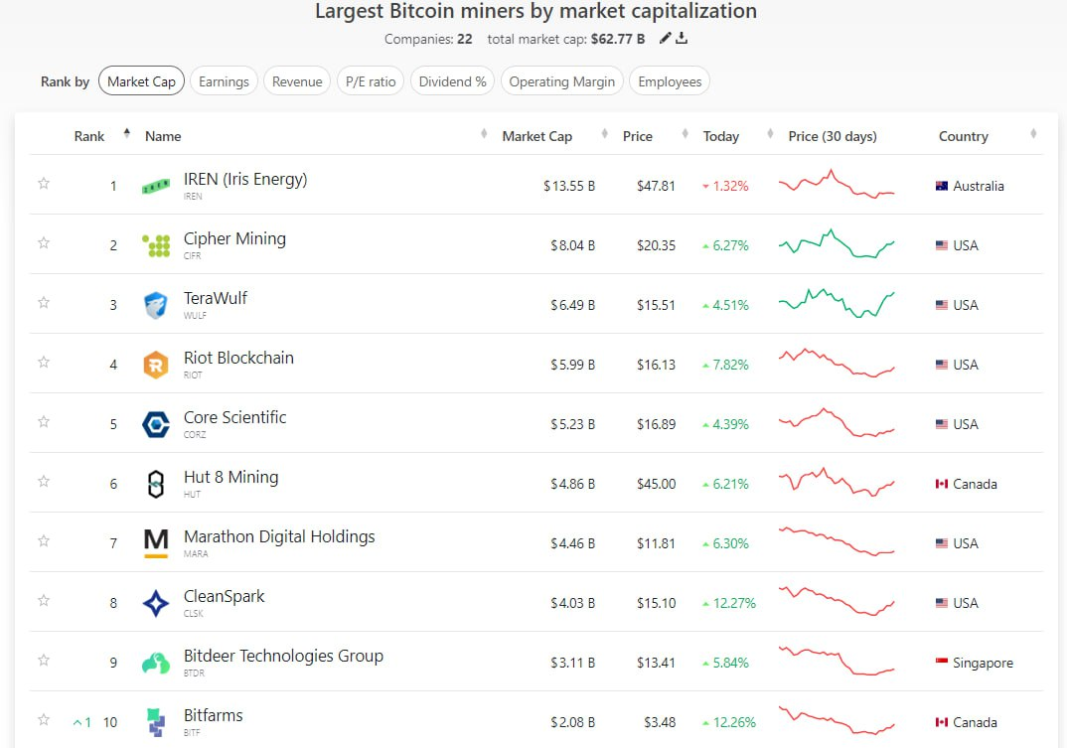
Task: Click the Cipher Mining 30-day price chart
Action: click(837, 244)
